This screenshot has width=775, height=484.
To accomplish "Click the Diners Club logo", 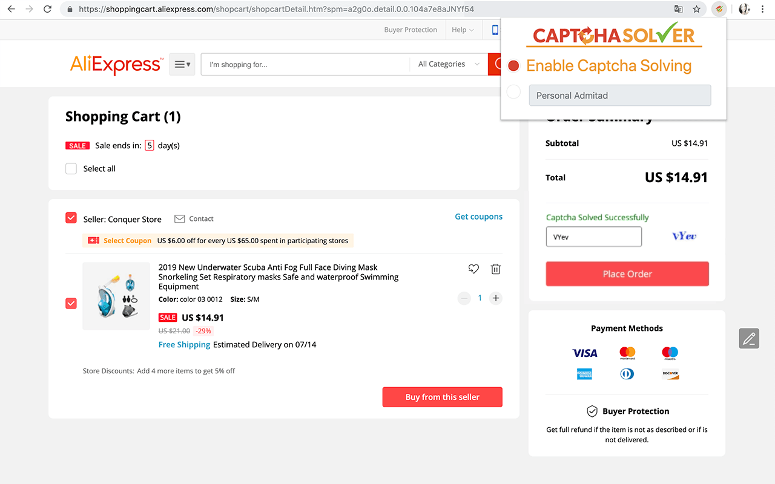I will pos(627,374).
